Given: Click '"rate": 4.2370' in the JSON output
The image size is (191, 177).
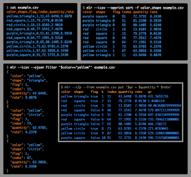Looking at the screenshot, I should [23, 132].
